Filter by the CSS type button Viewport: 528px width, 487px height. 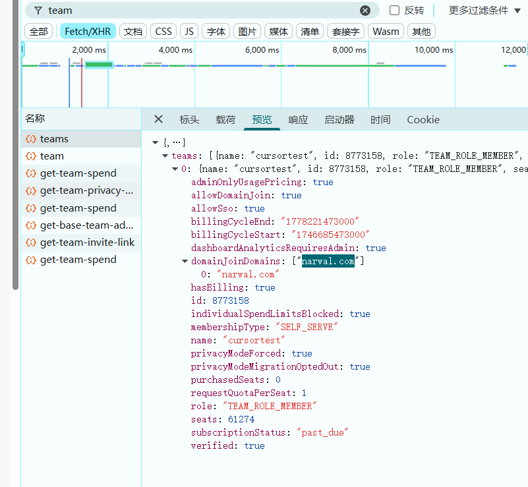point(163,32)
